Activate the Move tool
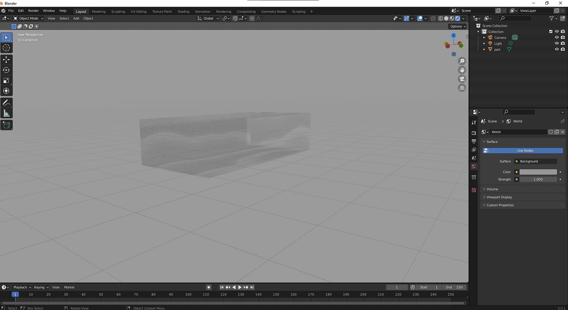568x310 pixels. 6,60
